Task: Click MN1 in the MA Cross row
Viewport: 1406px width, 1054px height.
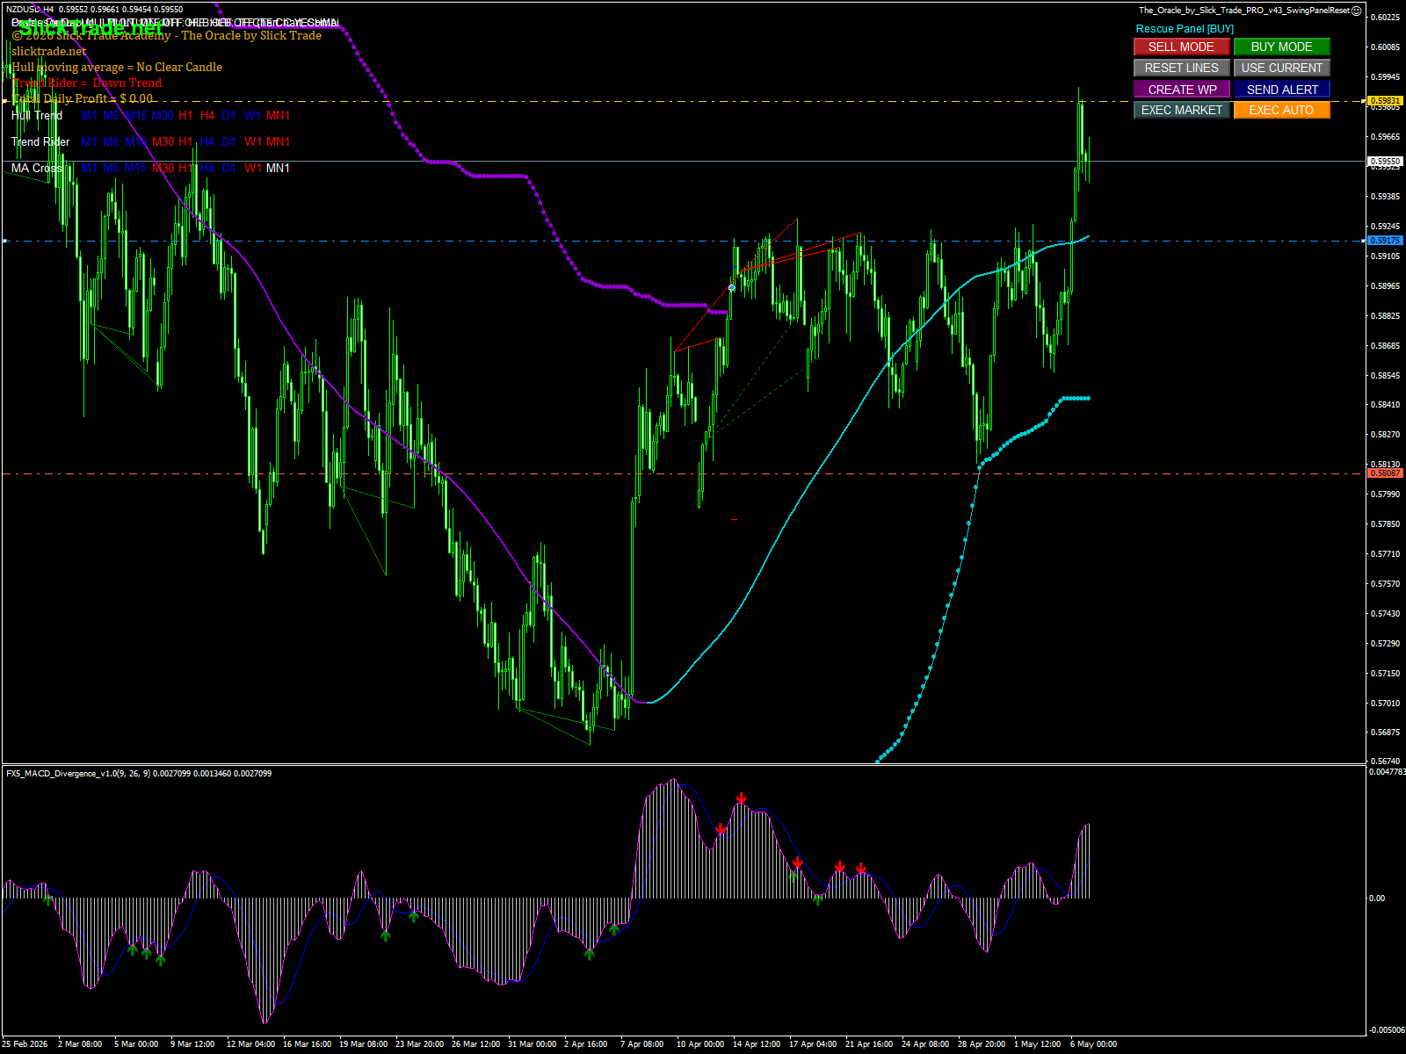Action: click(278, 168)
